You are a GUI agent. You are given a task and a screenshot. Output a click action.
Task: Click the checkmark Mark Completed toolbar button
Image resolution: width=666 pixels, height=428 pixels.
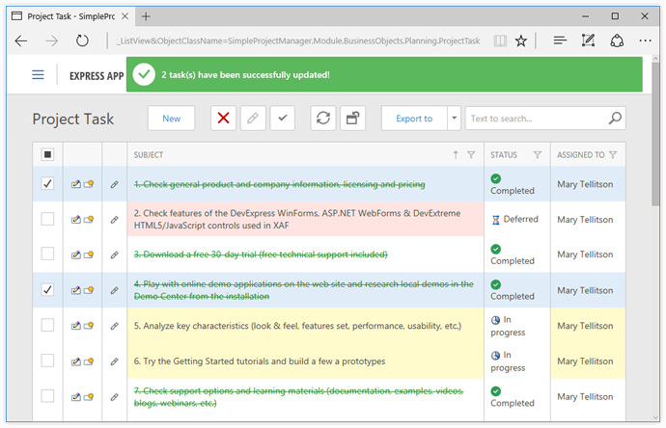[282, 119]
